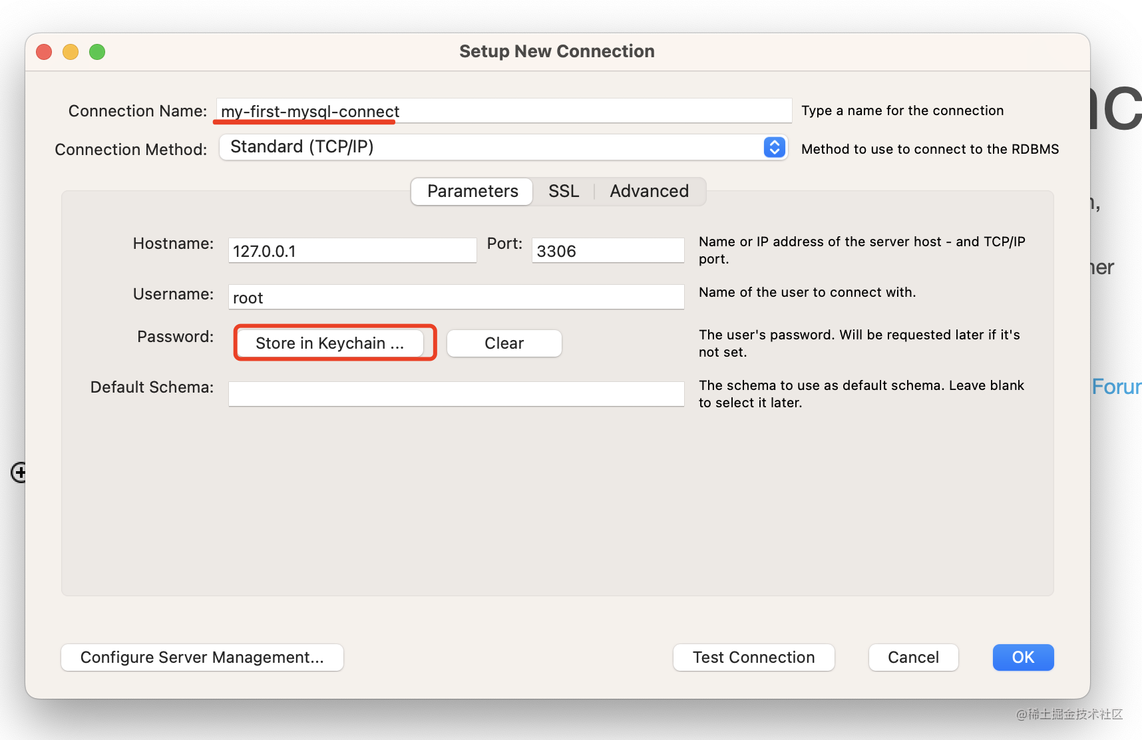The height and width of the screenshot is (740, 1142).
Task: Click the Port field showing 3306
Action: click(x=607, y=251)
